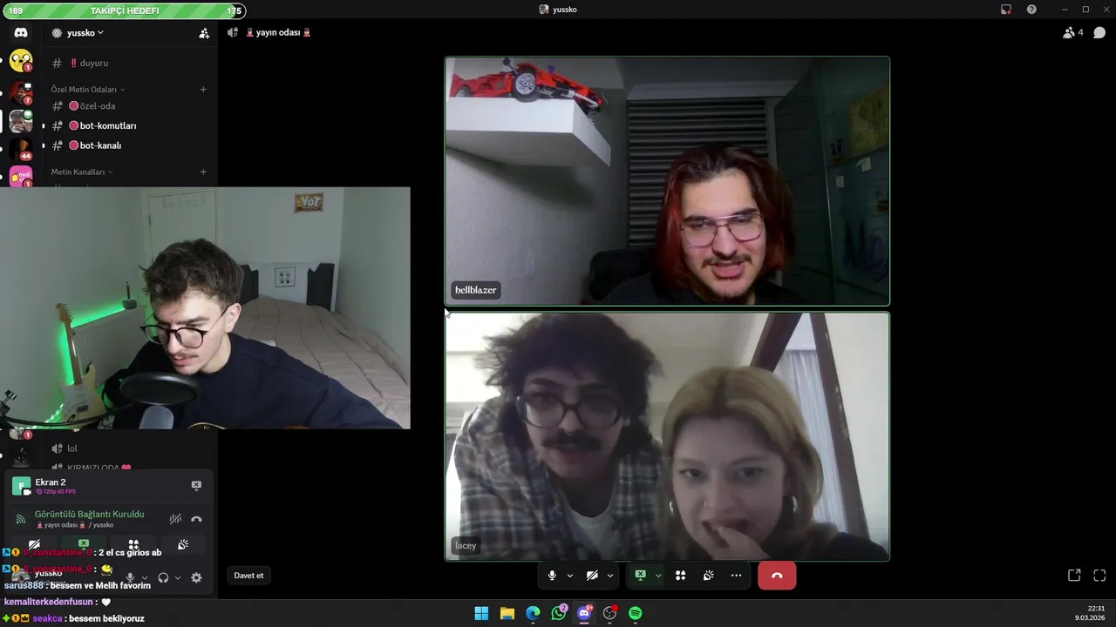
Task: Open screen share options arrow
Action: pyautogui.click(x=658, y=576)
